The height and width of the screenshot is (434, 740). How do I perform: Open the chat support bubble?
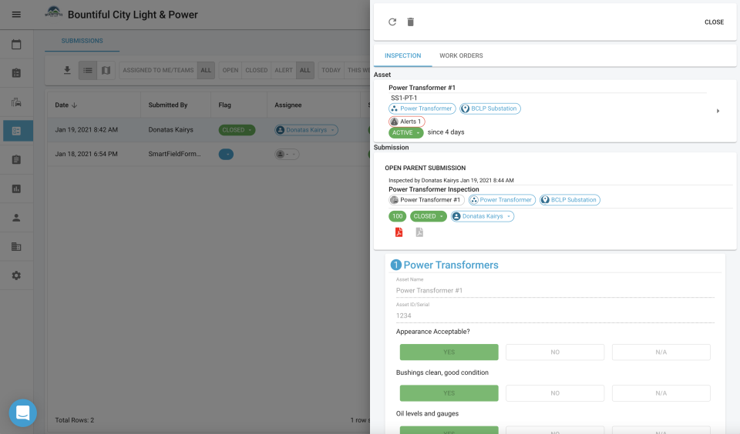(x=22, y=412)
